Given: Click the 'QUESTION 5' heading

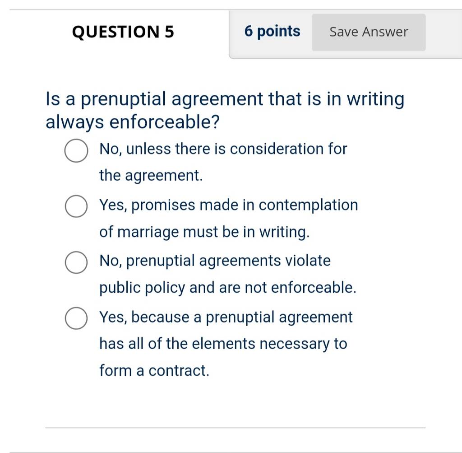Looking at the screenshot, I should coord(123,32).
